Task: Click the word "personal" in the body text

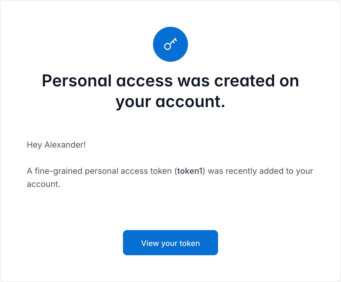Action: 102,171
